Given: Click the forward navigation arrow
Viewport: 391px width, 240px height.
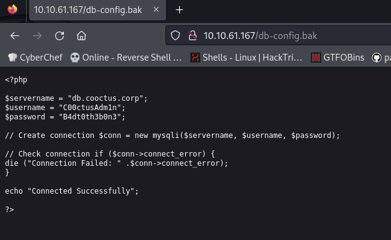Looking at the screenshot, I should (x=37, y=36).
